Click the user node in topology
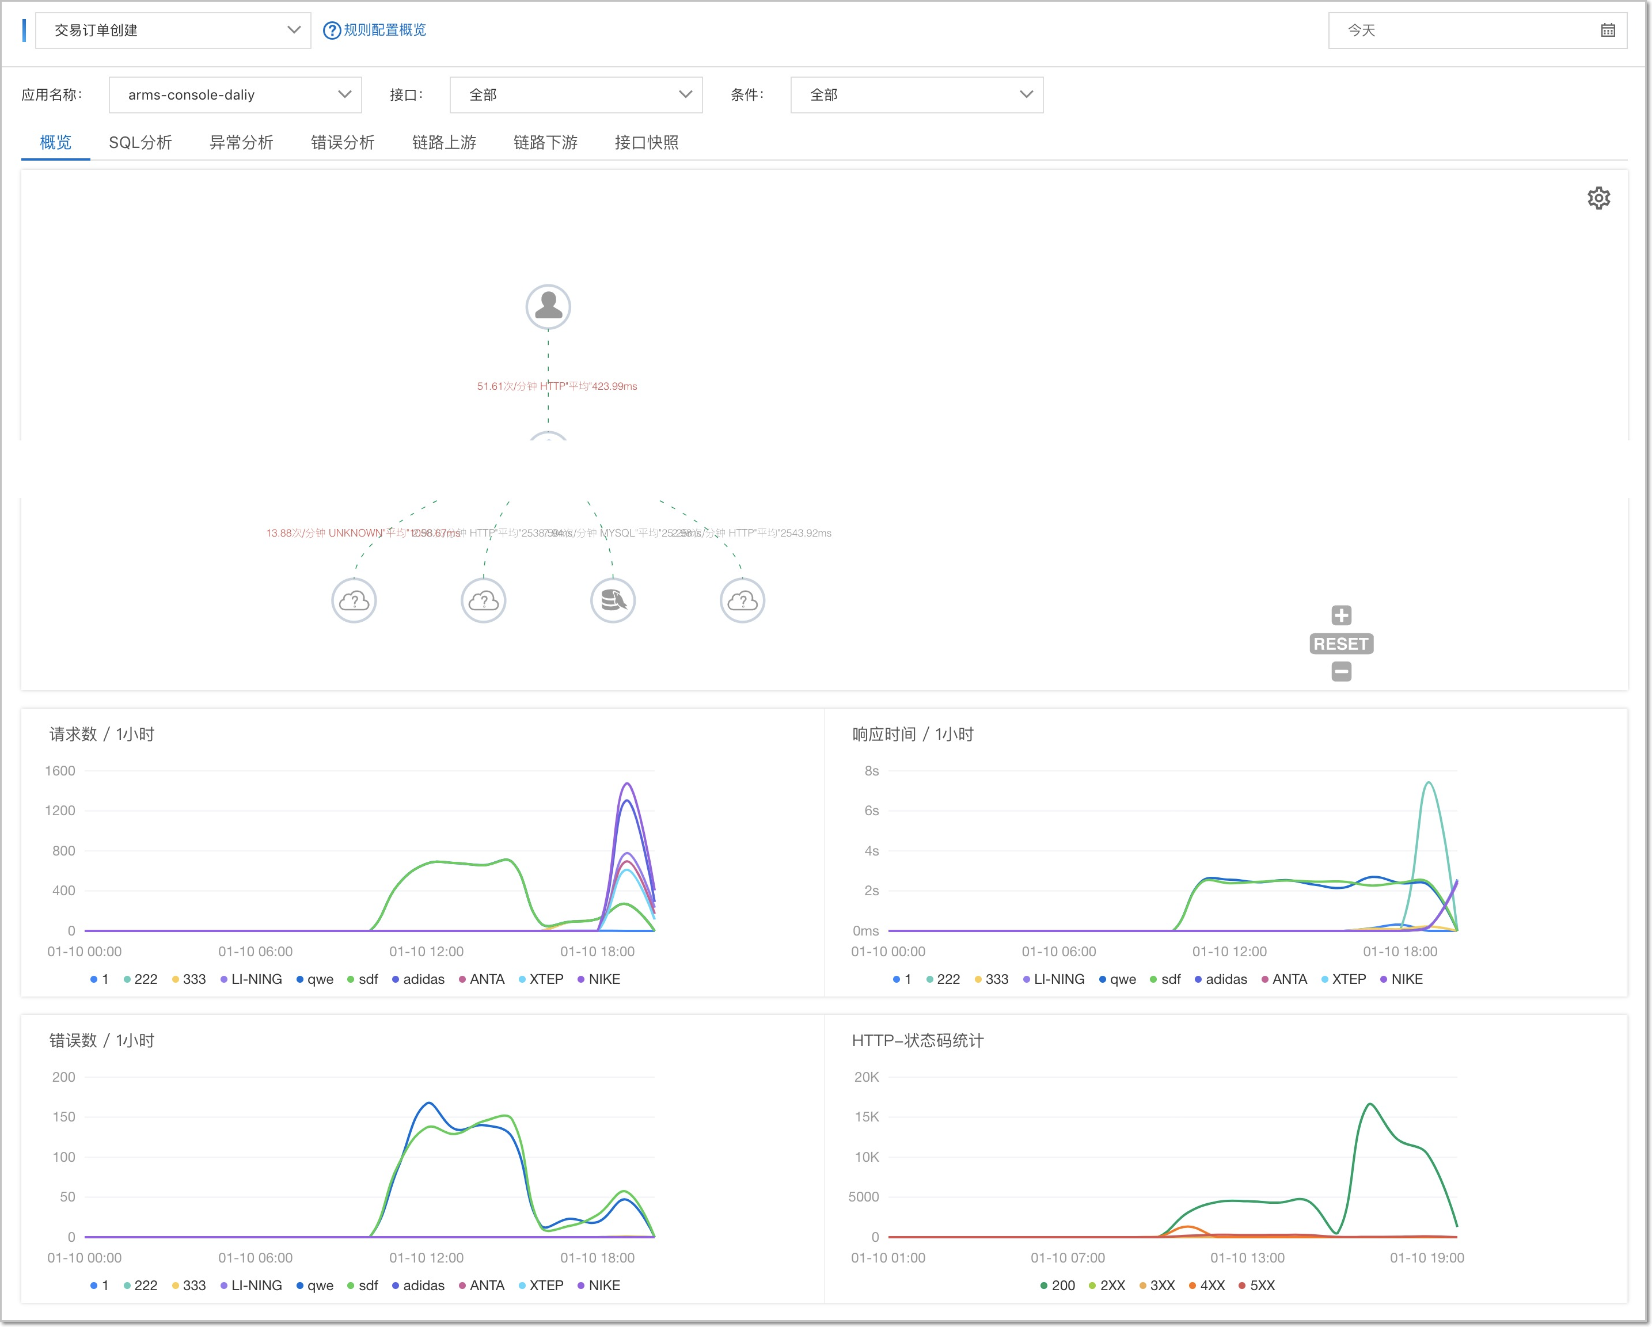1652x1327 pixels. pos(548,306)
